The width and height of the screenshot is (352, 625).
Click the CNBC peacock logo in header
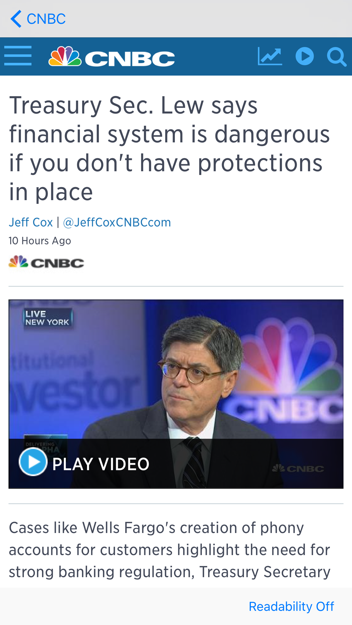[x=65, y=56]
